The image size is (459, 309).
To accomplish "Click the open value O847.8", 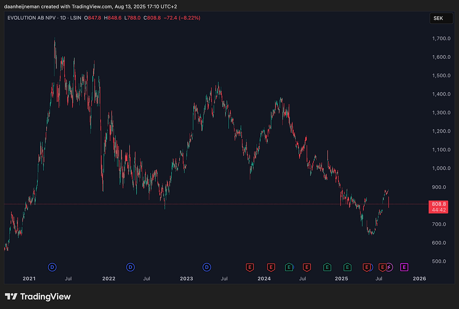I will (93, 18).
